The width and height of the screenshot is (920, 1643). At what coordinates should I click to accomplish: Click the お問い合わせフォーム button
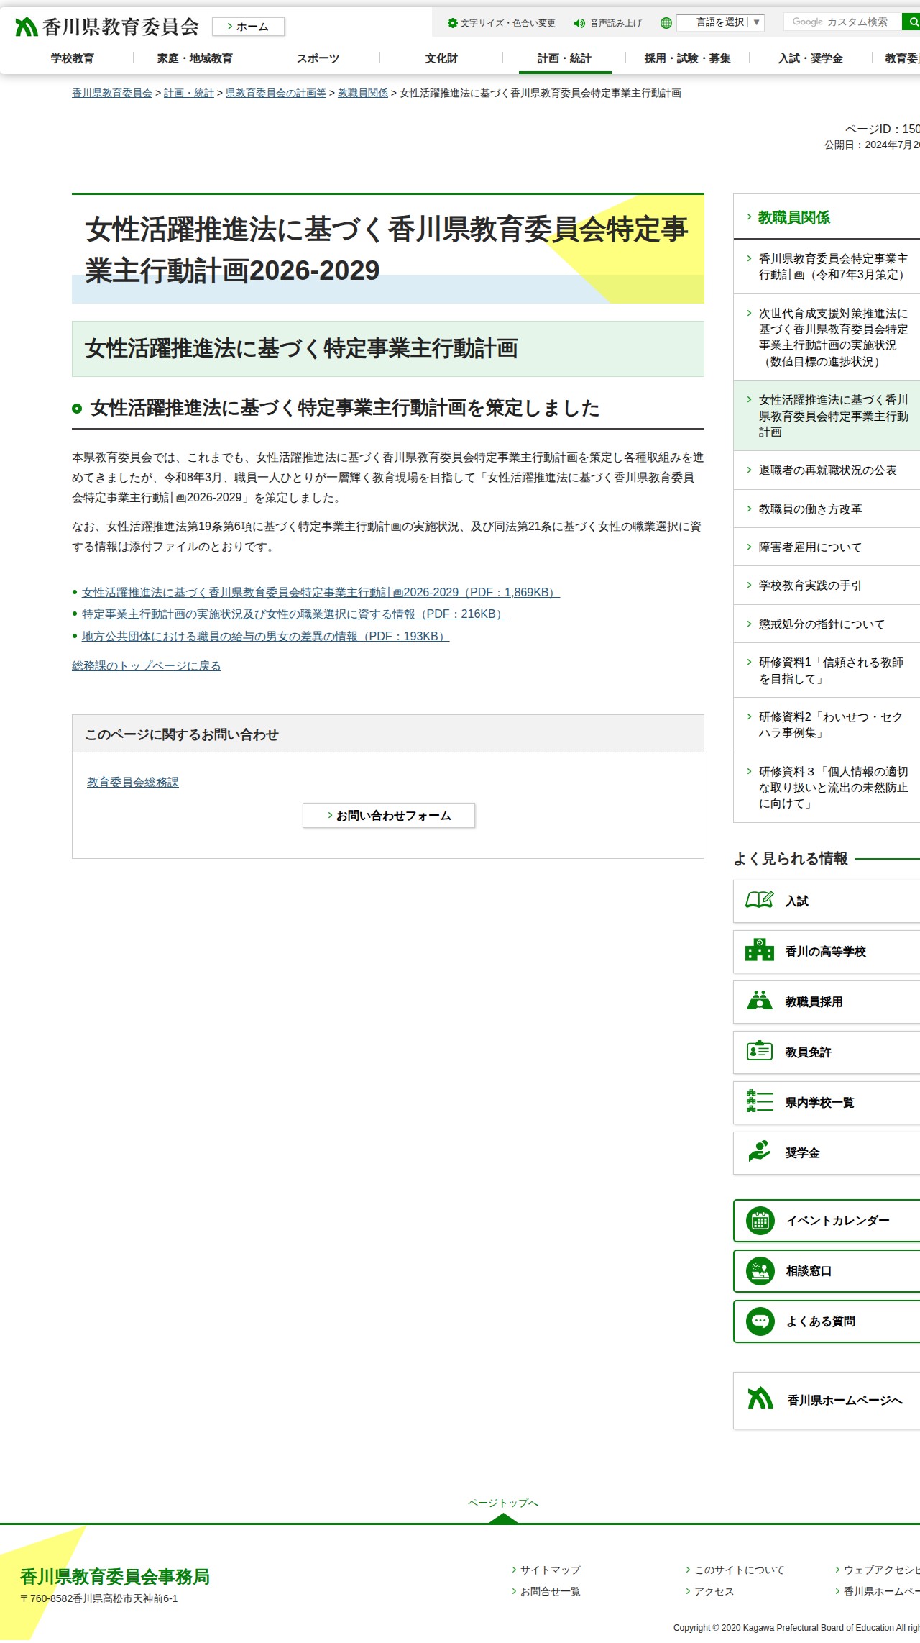[x=389, y=816]
